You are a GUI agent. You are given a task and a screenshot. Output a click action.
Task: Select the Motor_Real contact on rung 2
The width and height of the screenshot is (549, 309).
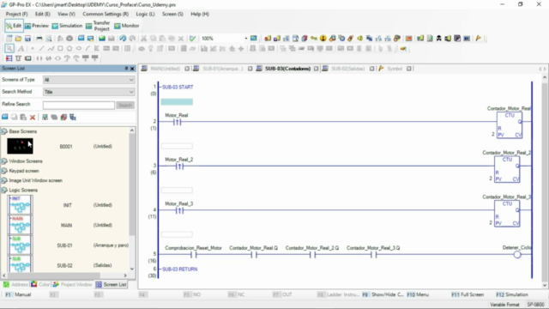pyautogui.click(x=178, y=122)
